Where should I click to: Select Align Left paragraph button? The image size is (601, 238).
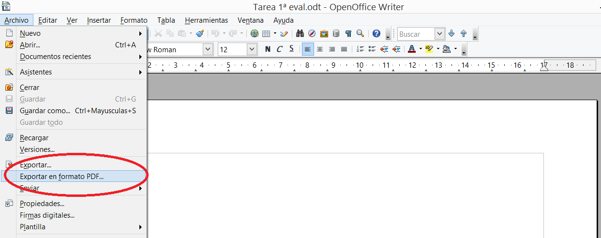[308, 49]
